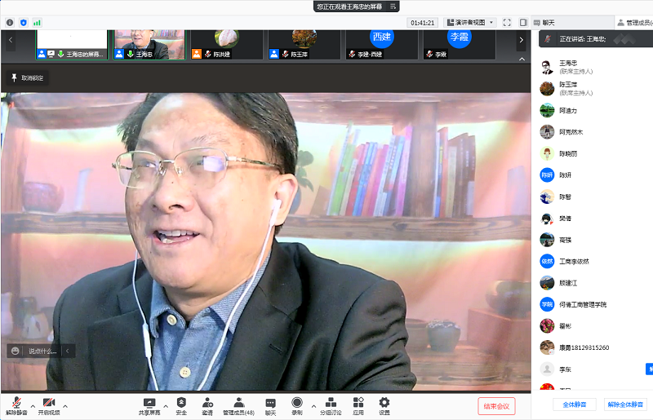Click the 结束会议 end meeting button
This screenshot has width=653, height=420.
pos(496,406)
